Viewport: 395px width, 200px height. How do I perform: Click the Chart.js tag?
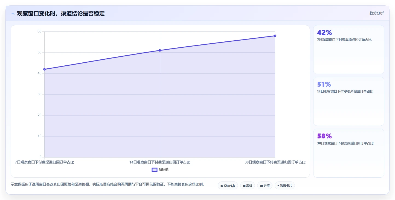(228, 186)
